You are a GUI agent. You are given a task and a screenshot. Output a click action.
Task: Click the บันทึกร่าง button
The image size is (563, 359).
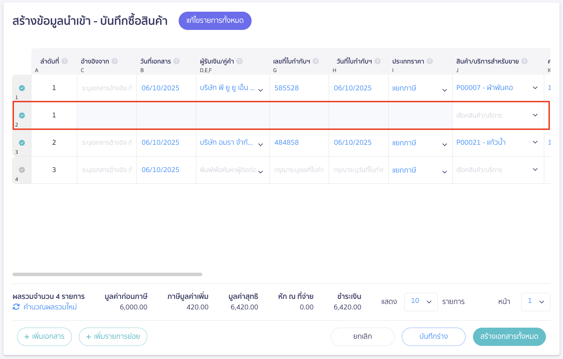click(x=433, y=336)
